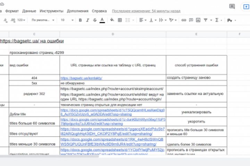Open text color picker
250x166 pixels.
102,20
